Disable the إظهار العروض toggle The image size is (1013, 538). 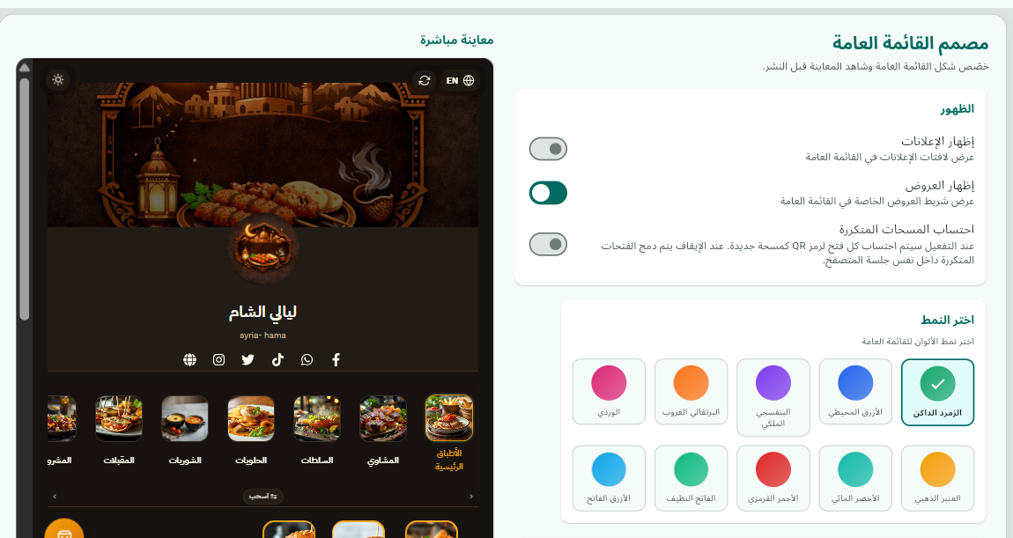pos(548,193)
